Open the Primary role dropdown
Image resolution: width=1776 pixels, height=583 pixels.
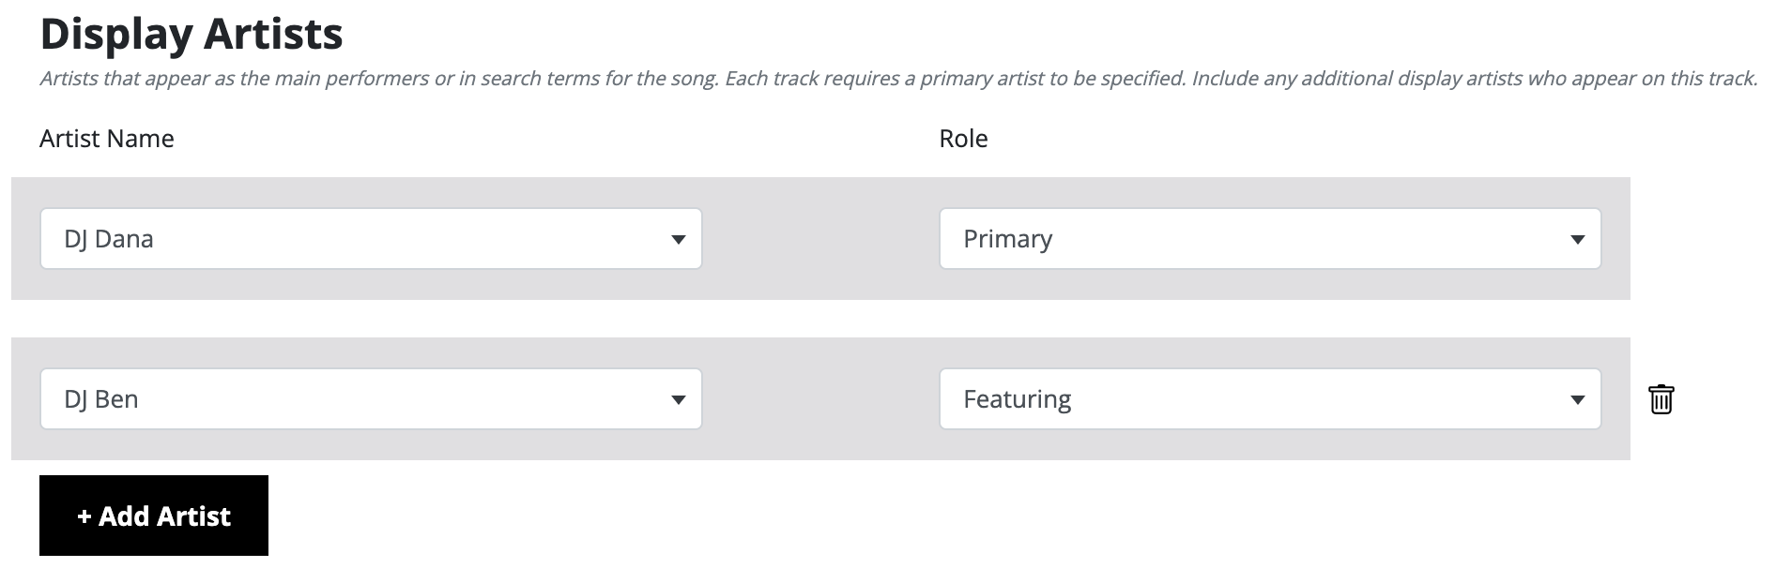1270,239
